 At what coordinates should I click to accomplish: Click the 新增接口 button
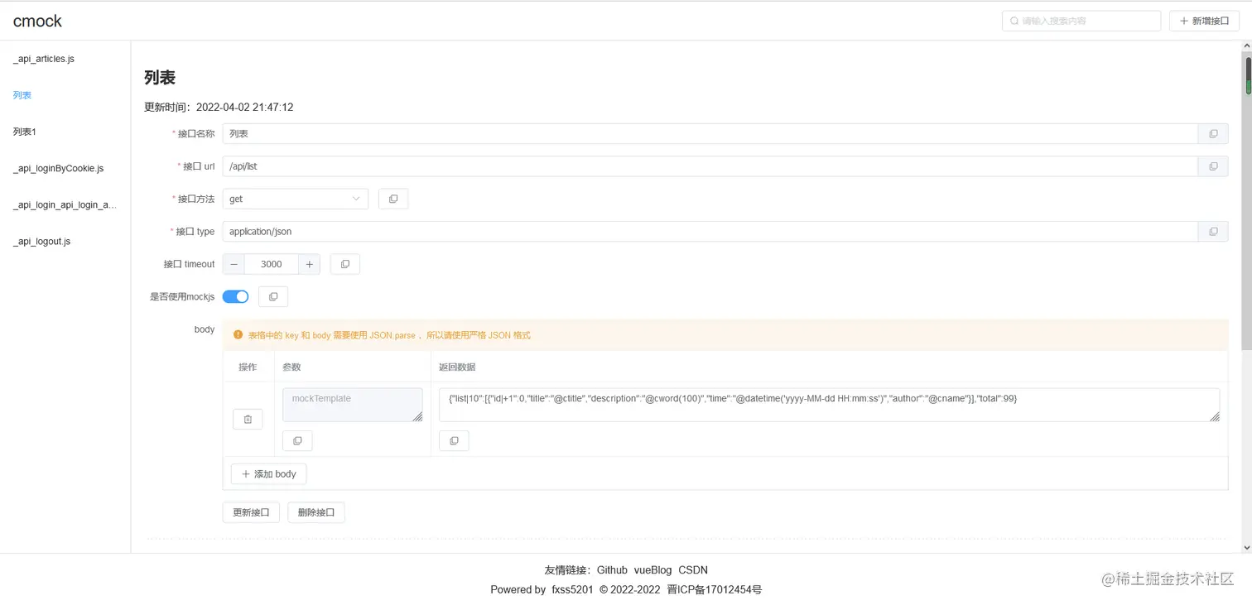click(x=1204, y=21)
